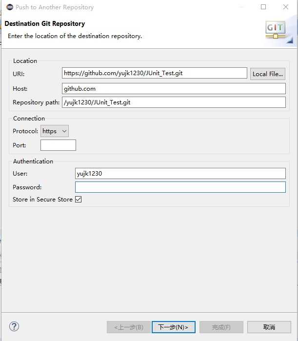The image size is (298, 341).
Task: Focus the URI input field
Action: click(155, 73)
